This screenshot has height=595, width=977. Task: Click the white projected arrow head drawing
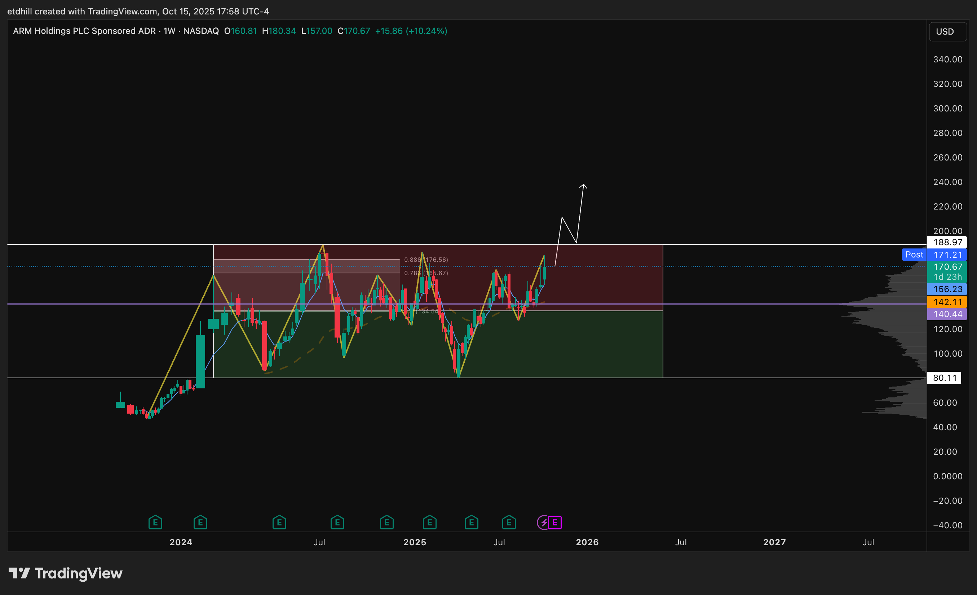pyautogui.click(x=583, y=186)
